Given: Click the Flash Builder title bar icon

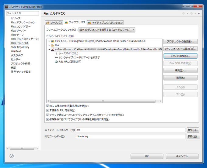Looking at the screenshot, I should coord(7,7).
